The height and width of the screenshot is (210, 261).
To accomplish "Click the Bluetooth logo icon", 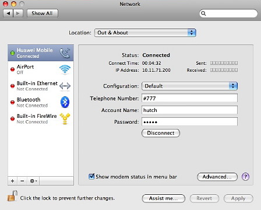I will [x=65, y=102].
